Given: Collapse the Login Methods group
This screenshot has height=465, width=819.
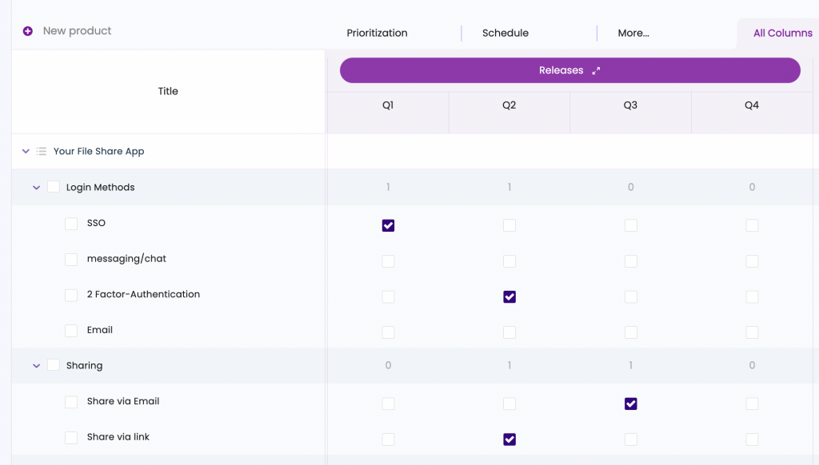Looking at the screenshot, I should [36, 188].
